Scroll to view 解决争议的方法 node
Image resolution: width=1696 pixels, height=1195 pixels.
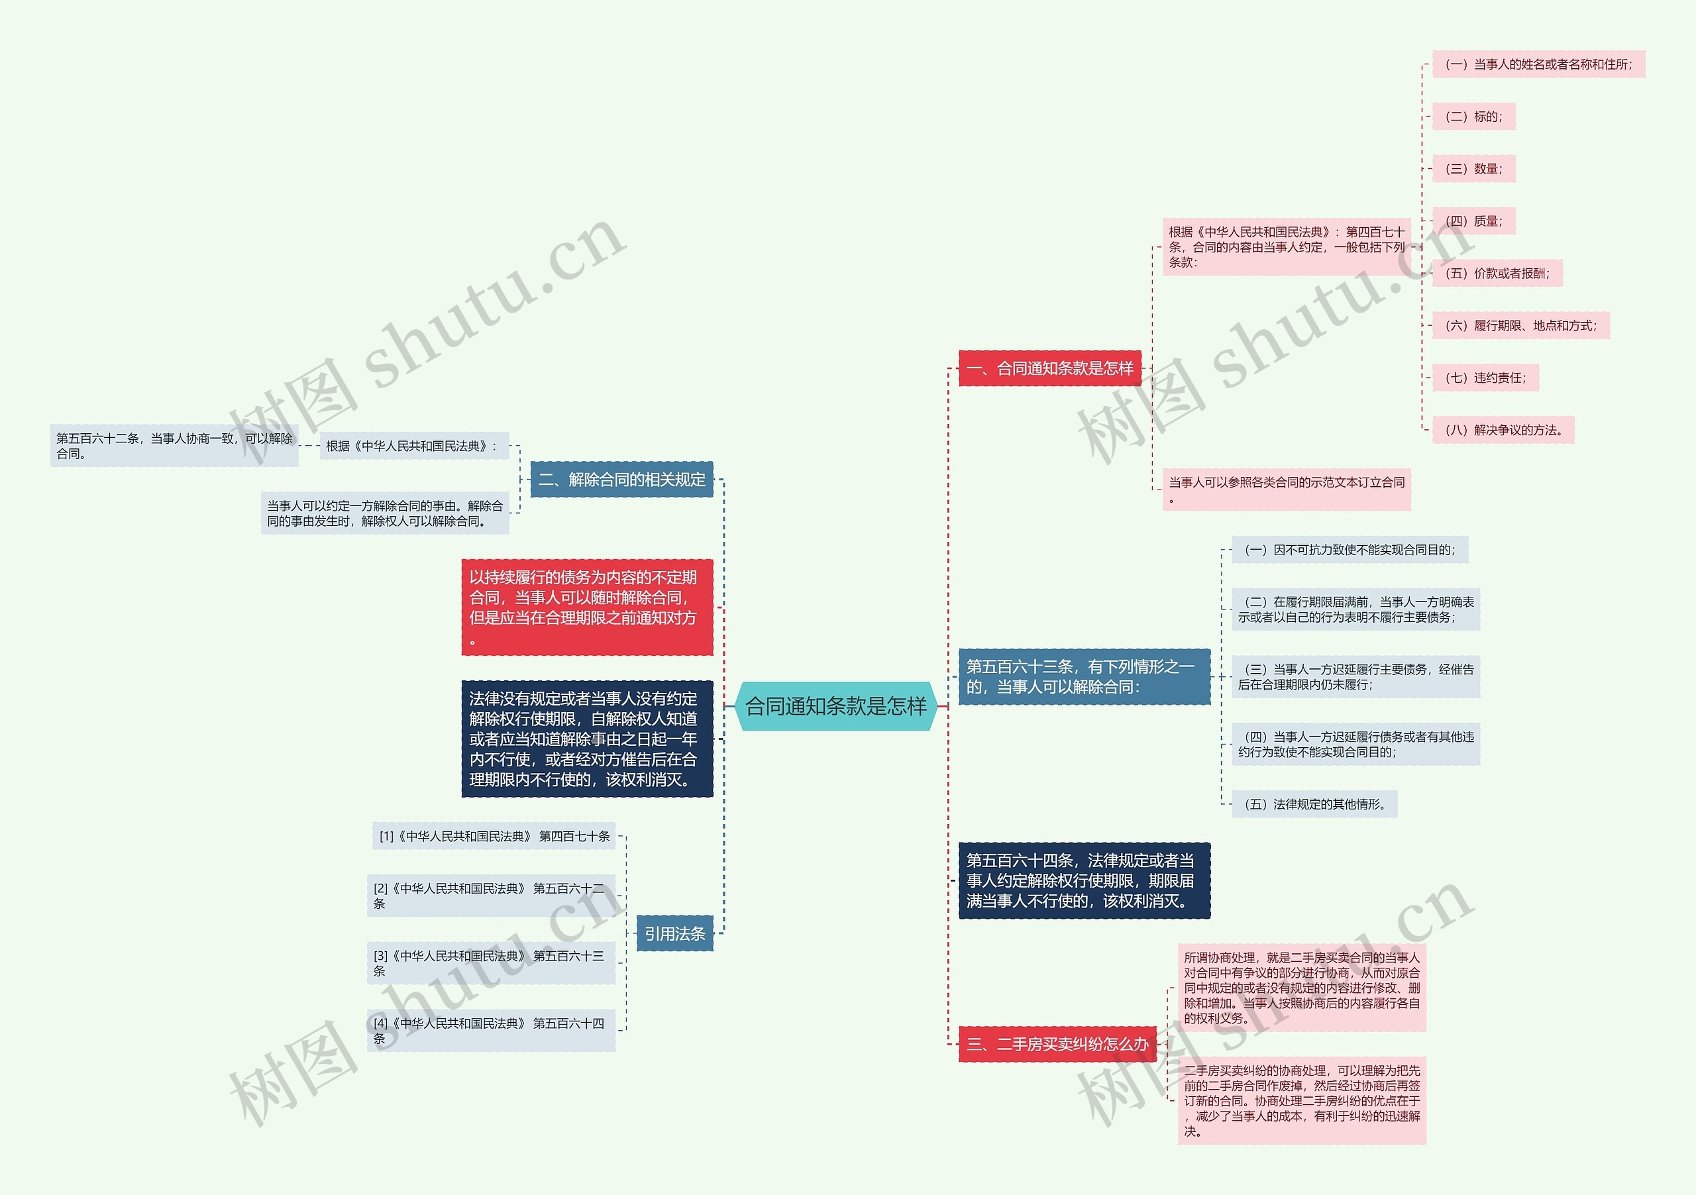coord(1505,436)
